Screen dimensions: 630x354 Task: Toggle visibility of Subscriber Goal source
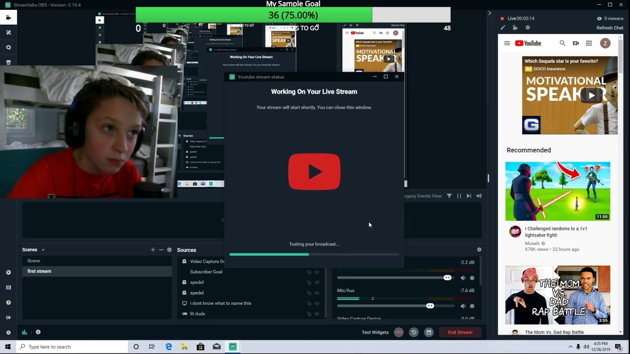(x=317, y=272)
